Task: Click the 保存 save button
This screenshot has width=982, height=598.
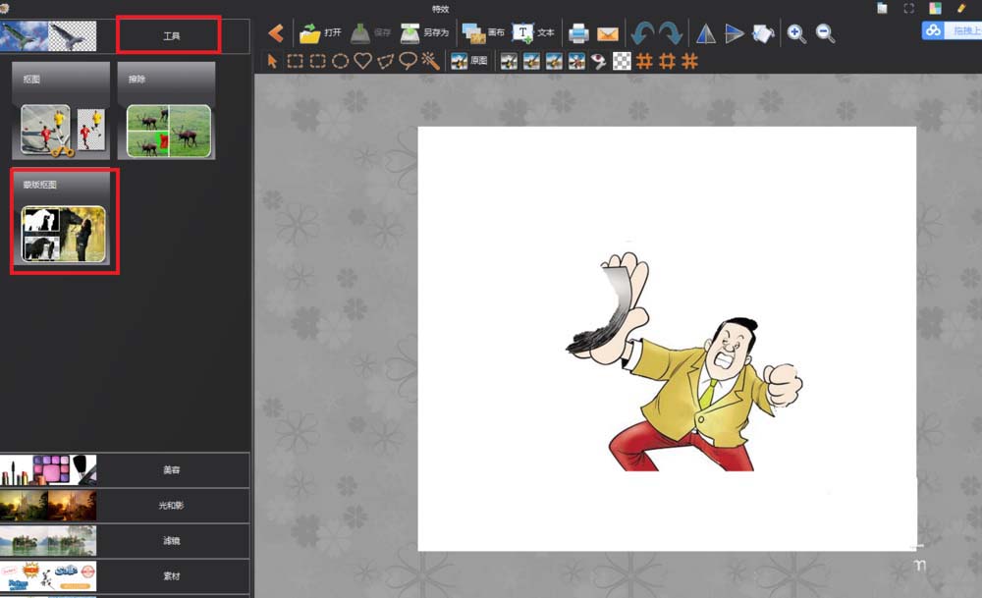Action: tap(370, 32)
